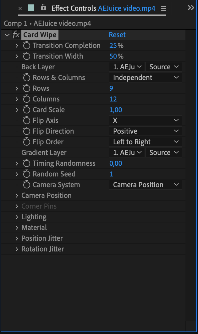Viewport: 198px width, 334px height.
Task: Toggle the Random Seed stopwatch
Action: tap(27, 174)
